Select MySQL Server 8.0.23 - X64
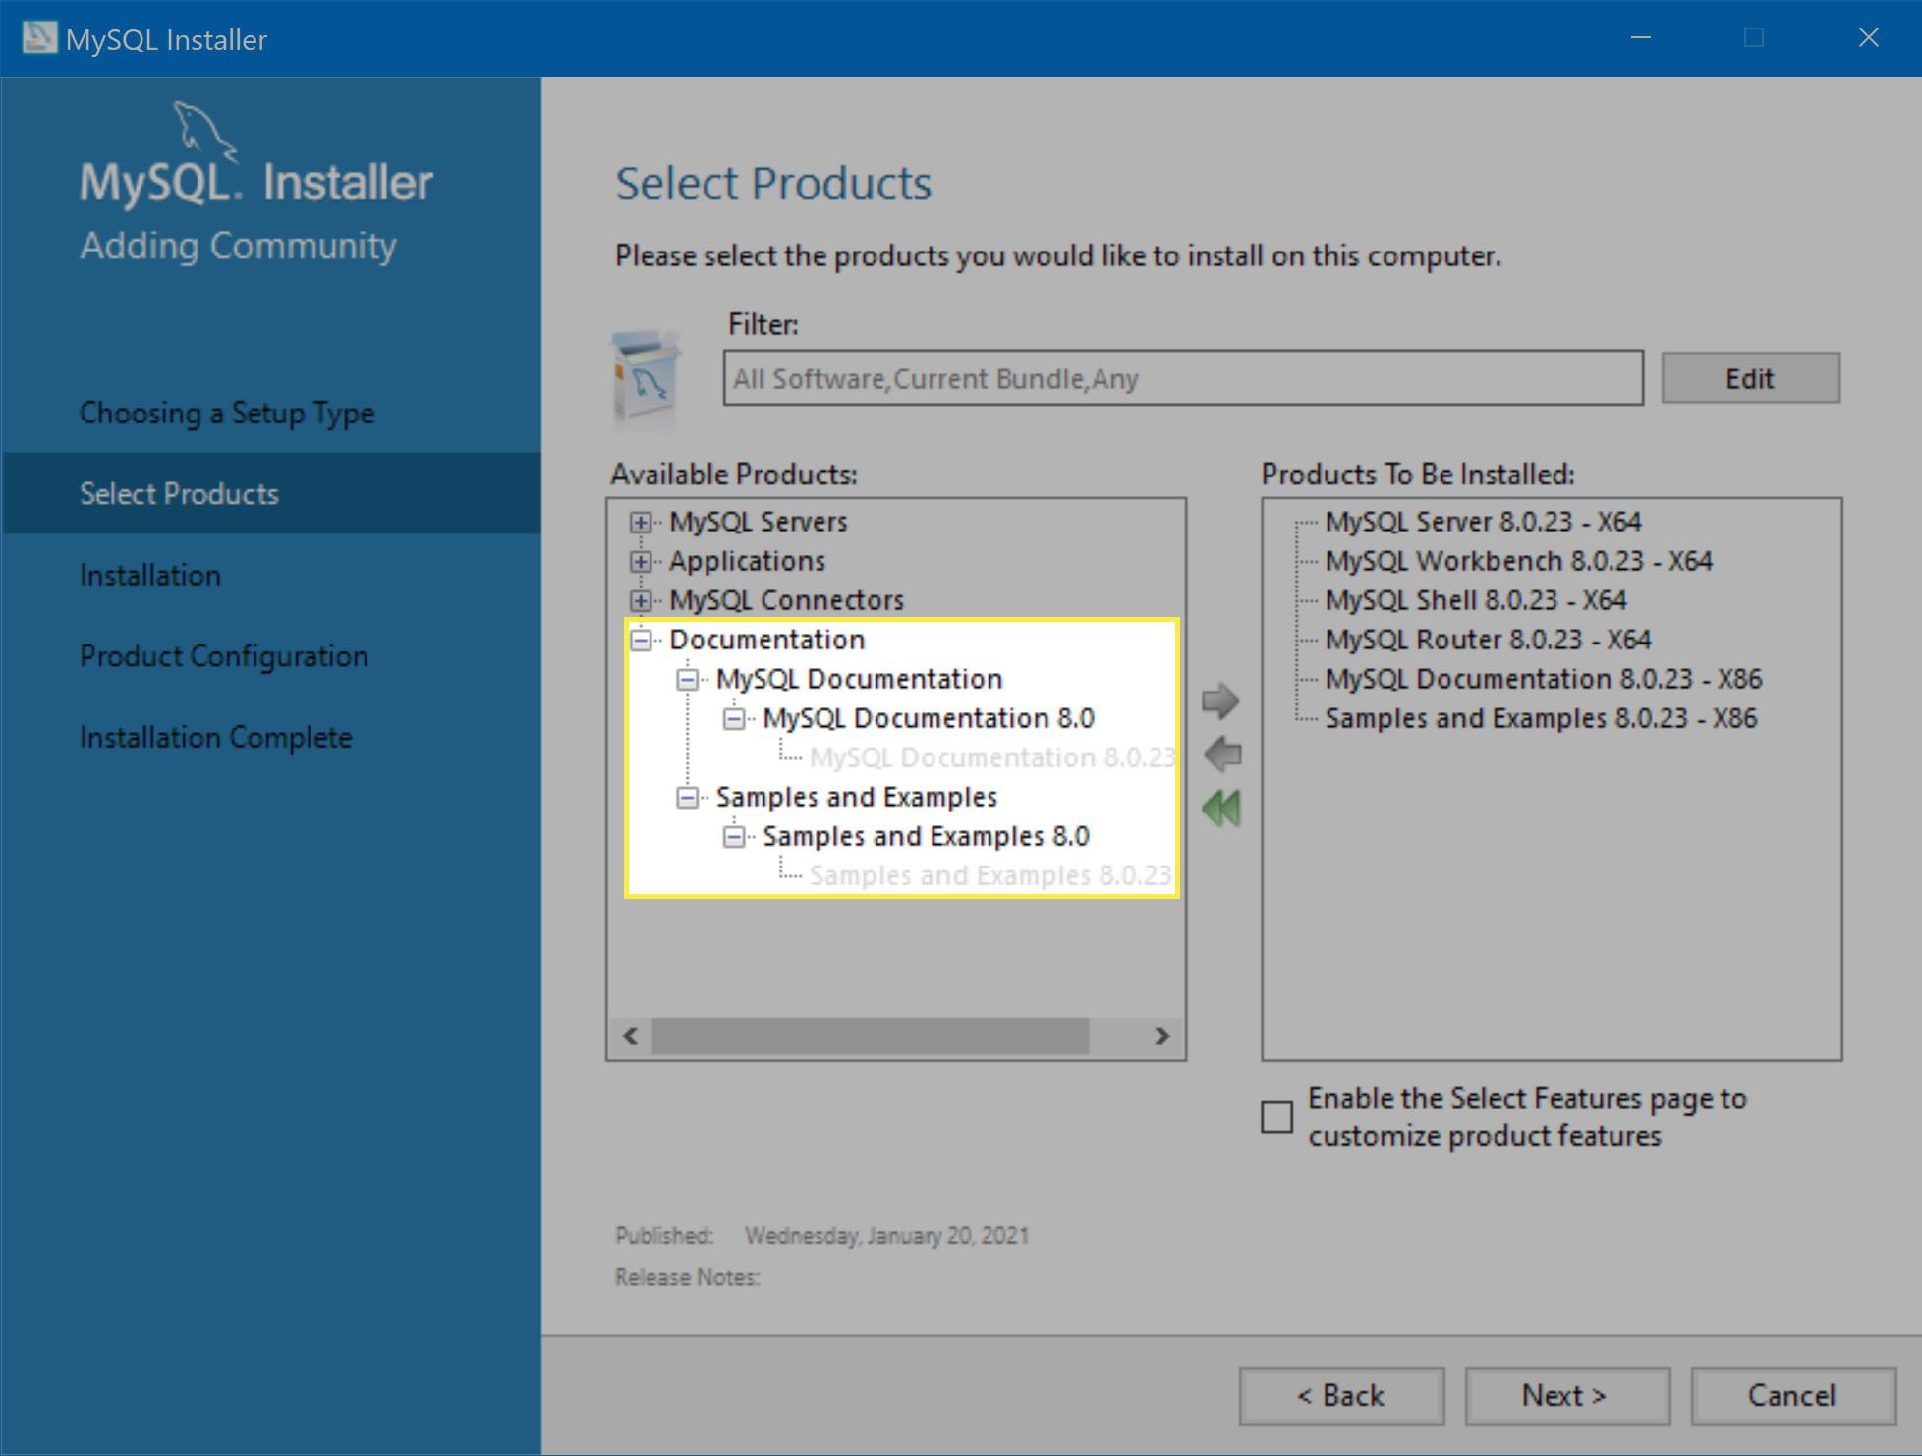This screenshot has width=1922, height=1456. [1483, 522]
